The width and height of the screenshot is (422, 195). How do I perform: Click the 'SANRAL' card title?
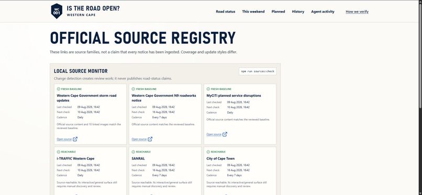(x=138, y=158)
